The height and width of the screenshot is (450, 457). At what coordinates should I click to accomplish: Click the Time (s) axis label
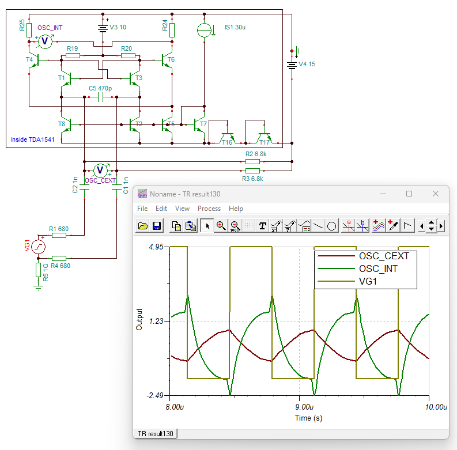pyautogui.click(x=308, y=418)
